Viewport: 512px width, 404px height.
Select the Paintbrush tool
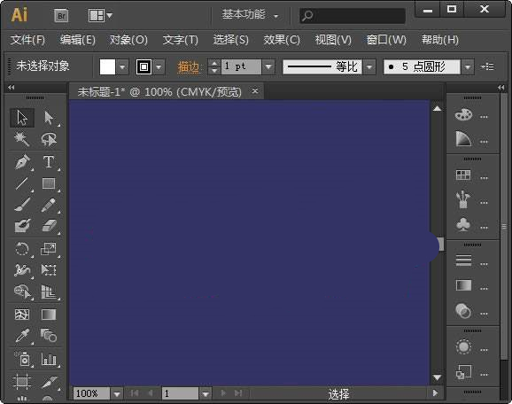coord(22,205)
